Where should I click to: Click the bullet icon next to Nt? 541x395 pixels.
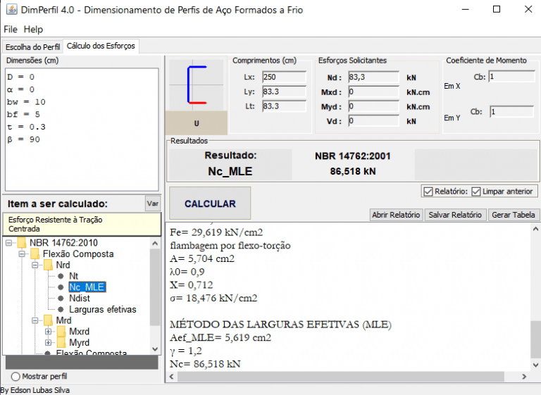(x=61, y=276)
